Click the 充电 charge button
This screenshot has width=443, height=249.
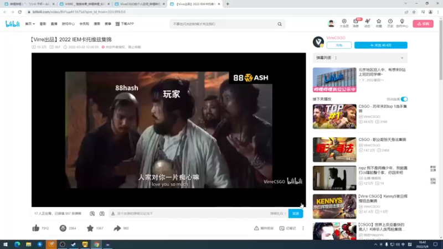[x=339, y=45]
